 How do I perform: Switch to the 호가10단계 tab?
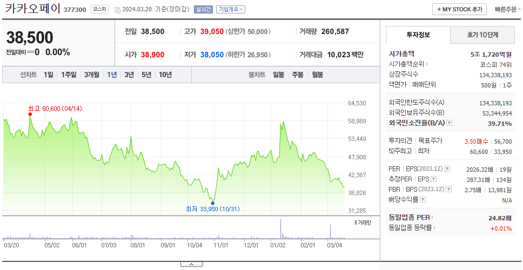tap(482, 35)
